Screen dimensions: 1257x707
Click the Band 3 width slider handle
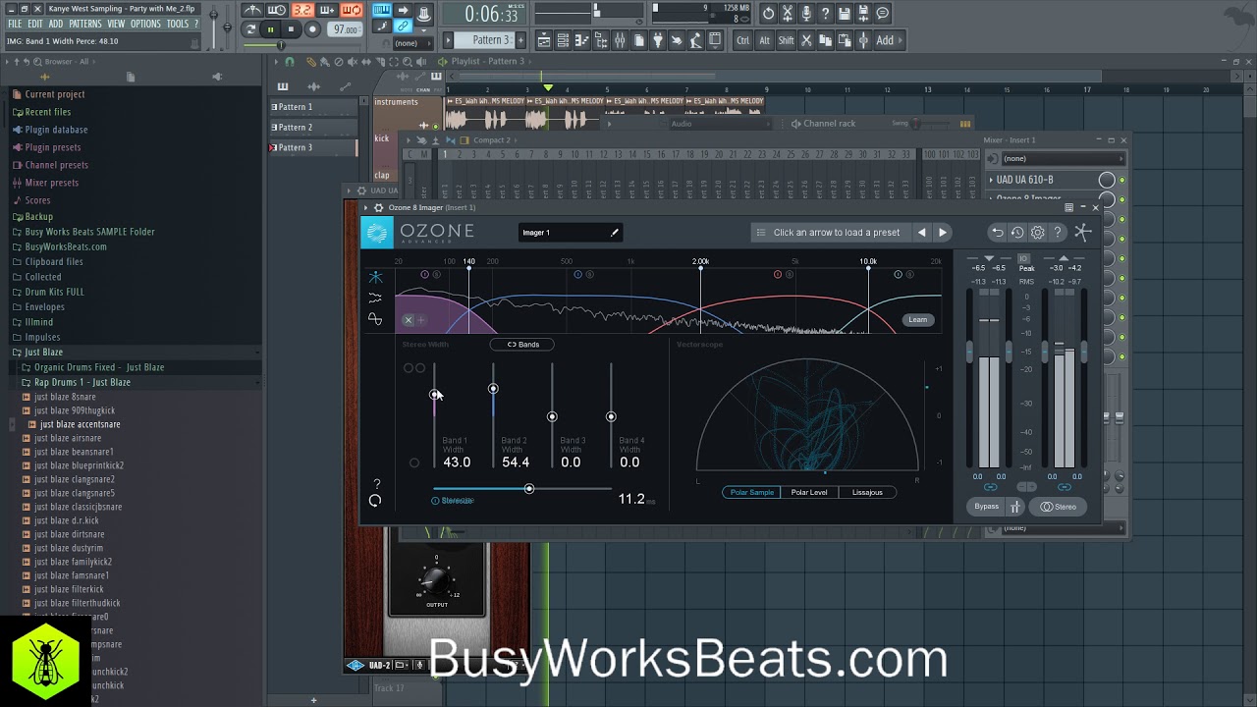[552, 417]
